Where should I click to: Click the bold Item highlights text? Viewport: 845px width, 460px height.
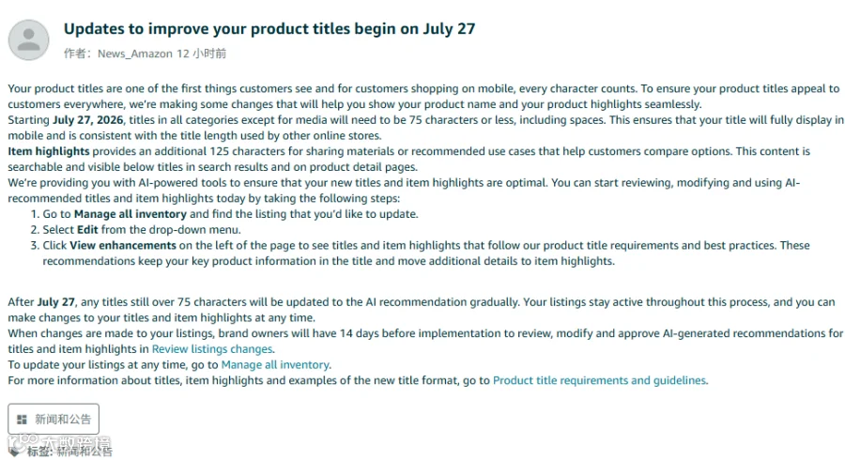pyautogui.click(x=49, y=151)
